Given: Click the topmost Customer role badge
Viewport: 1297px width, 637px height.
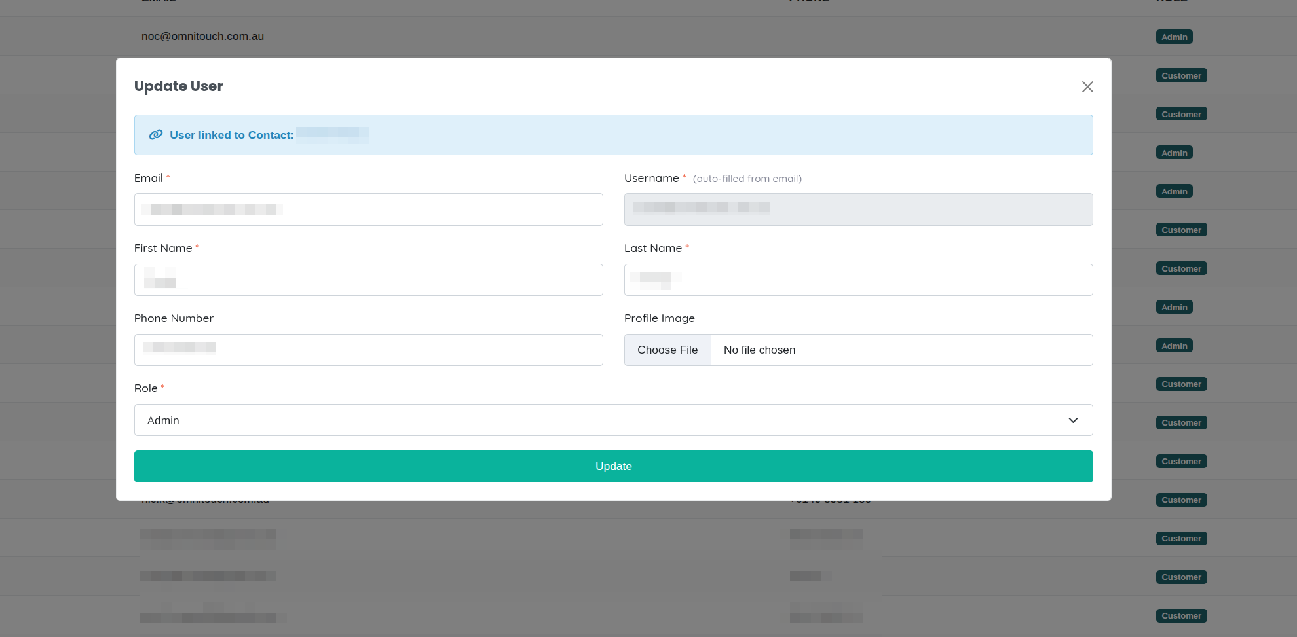Looking at the screenshot, I should 1181,75.
